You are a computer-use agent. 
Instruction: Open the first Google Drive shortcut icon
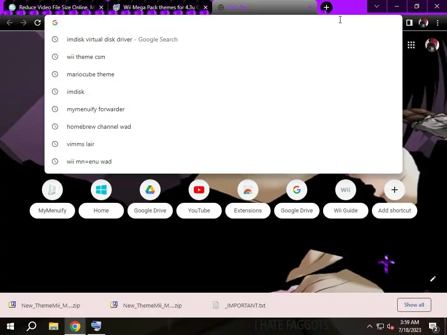[150, 190]
